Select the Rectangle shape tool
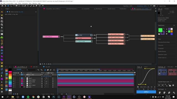Screen dimensions: 177x99 [23, 6]
